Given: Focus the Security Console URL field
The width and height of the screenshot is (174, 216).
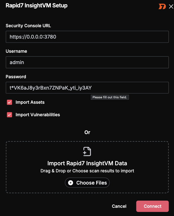Looking at the screenshot, I should click(87, 37).
